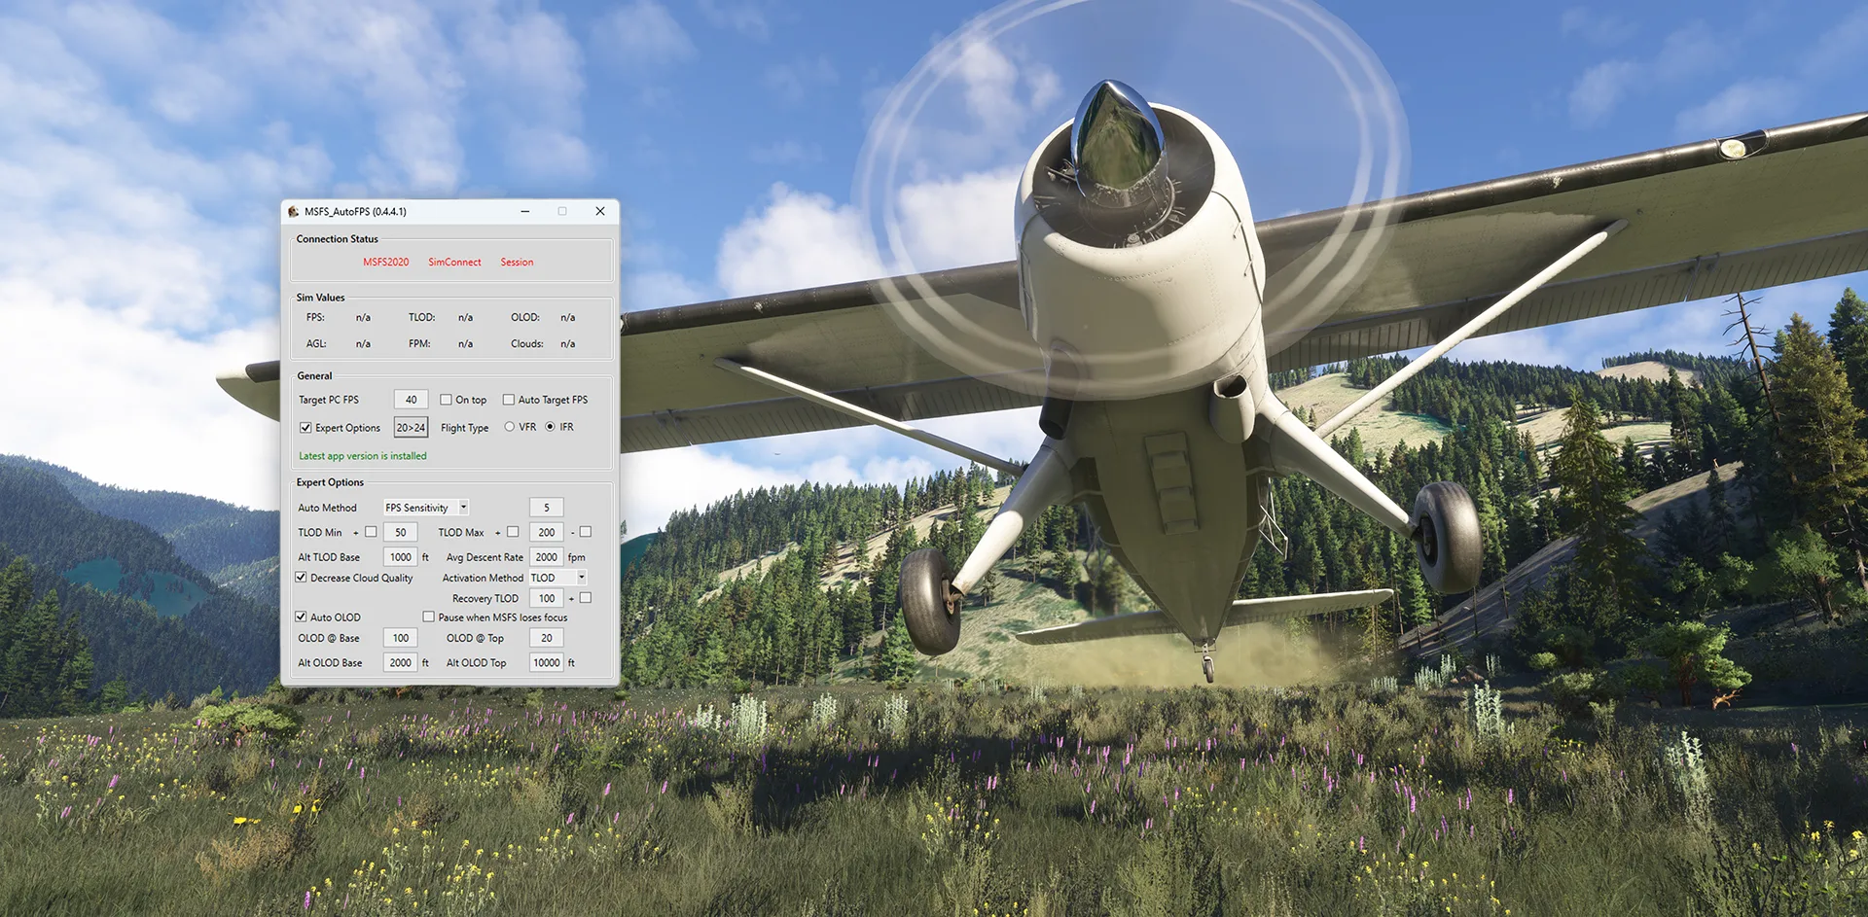This screenshot has height=917, width=1868.
Task: Minimize the MSFS_AutoFPS window
Action: (525, 211)
